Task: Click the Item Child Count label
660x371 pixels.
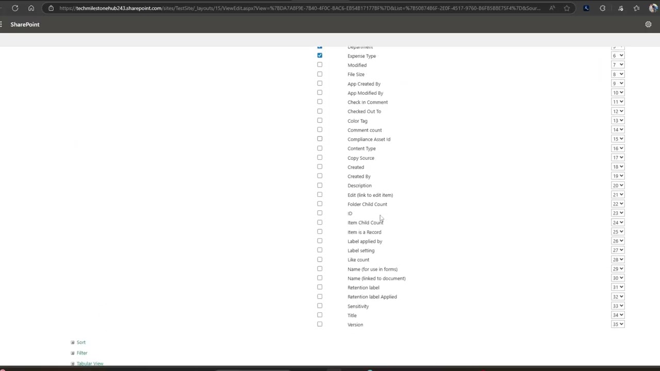Action: tap(365, 223)
